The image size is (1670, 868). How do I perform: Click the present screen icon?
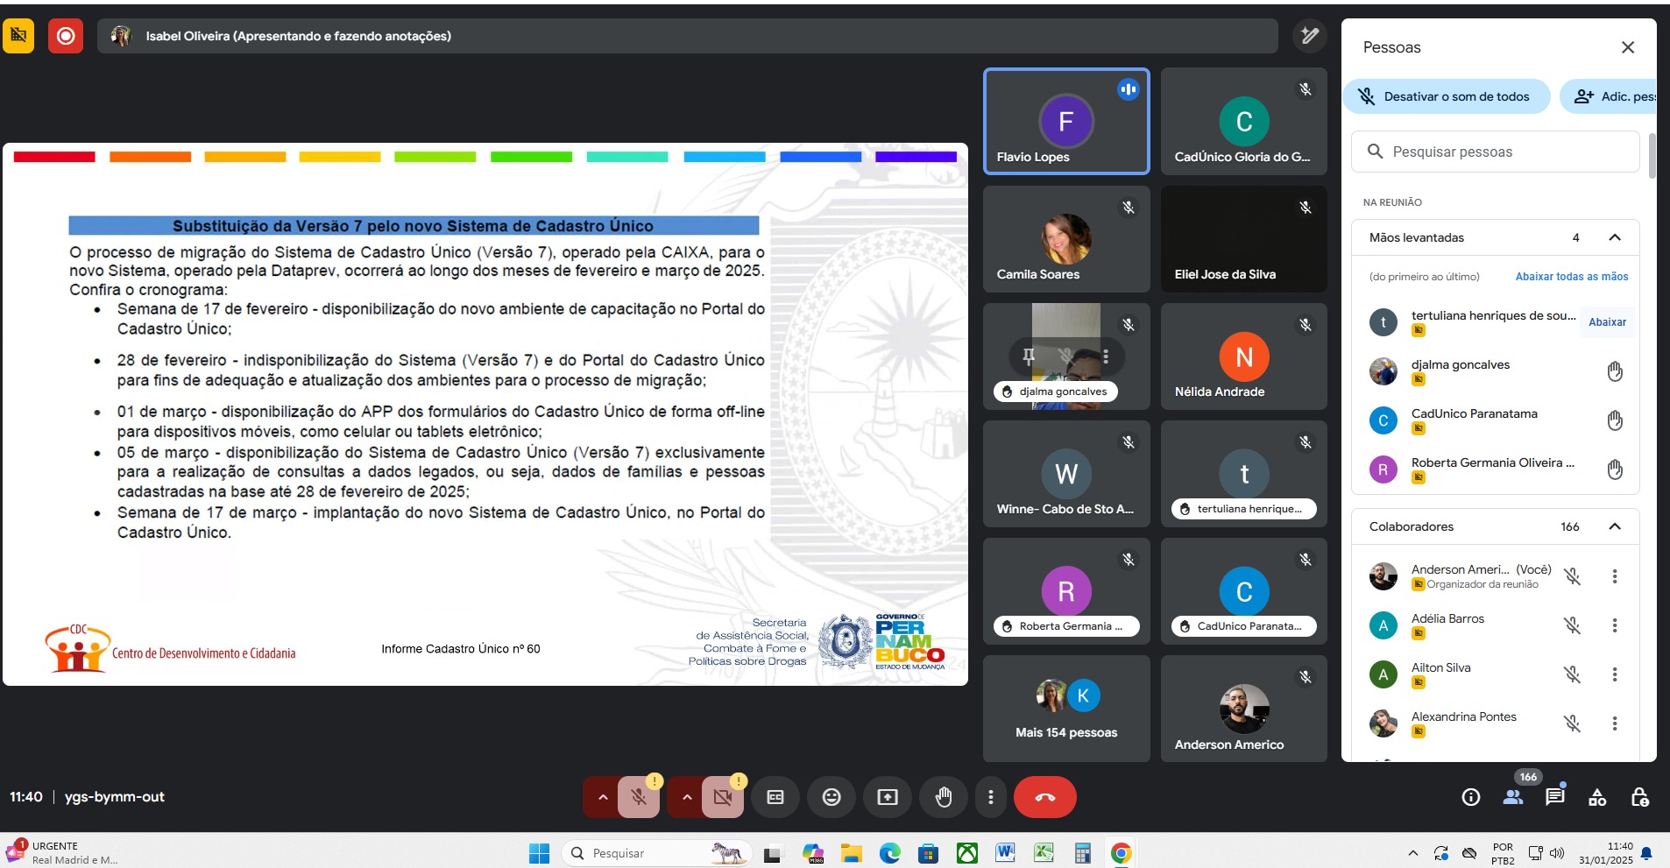(887, 797)
